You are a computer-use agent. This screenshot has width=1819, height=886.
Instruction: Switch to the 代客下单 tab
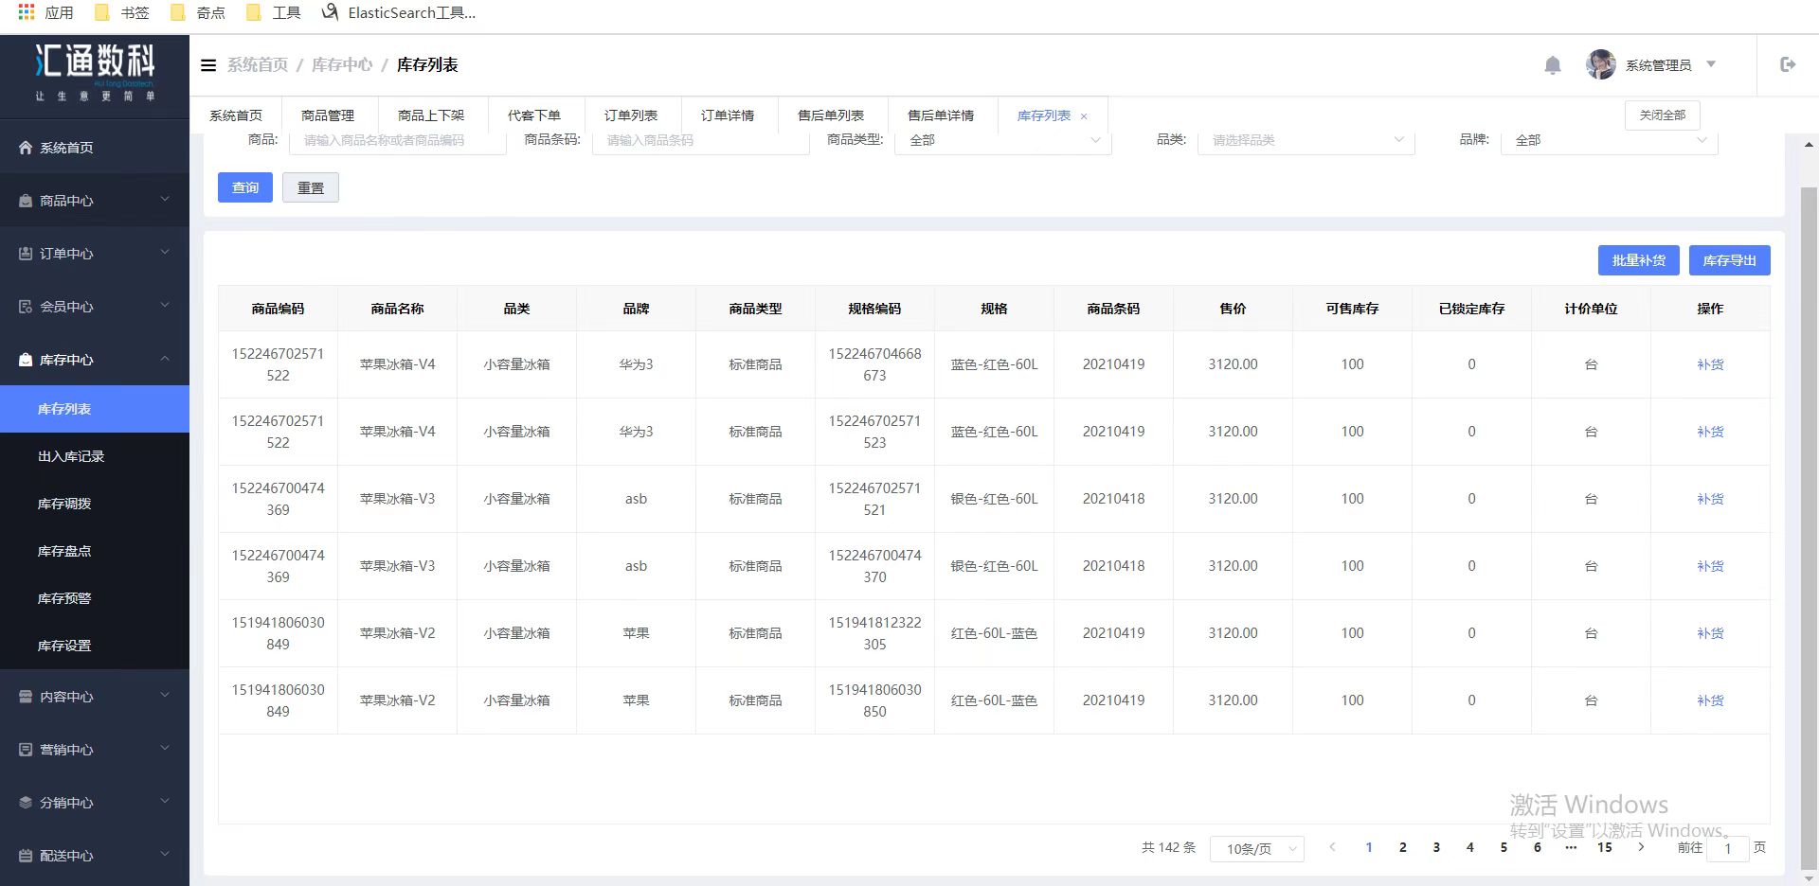pos(534,115)
